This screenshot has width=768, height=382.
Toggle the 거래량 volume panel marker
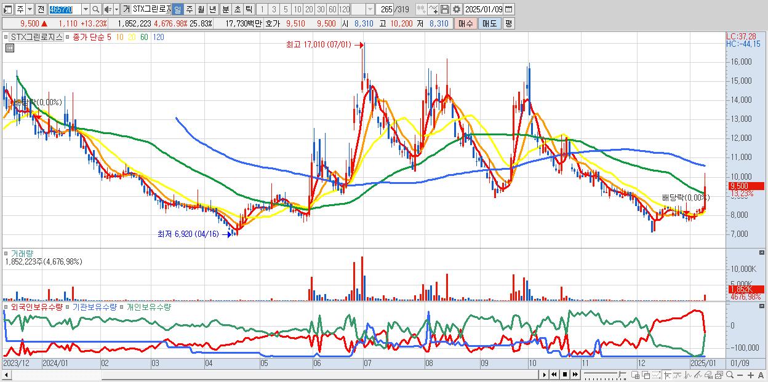click(7, 253)
